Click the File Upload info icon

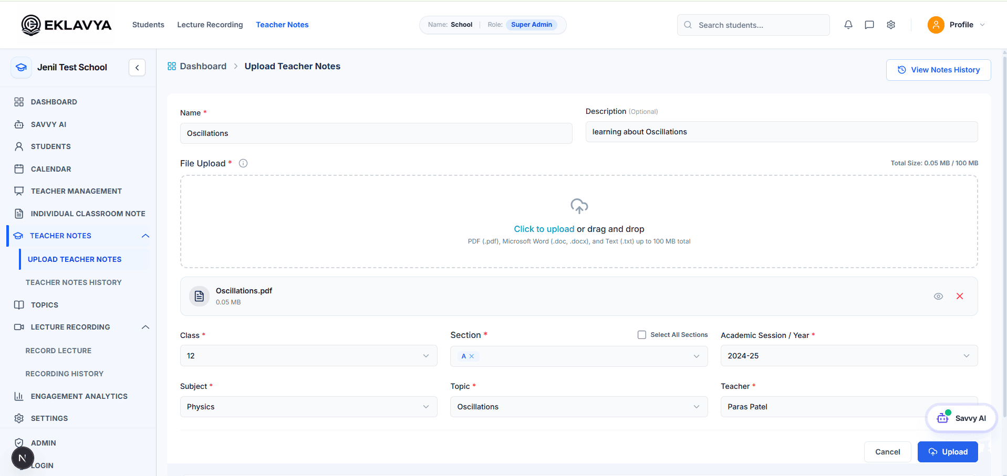click(243, 163)
